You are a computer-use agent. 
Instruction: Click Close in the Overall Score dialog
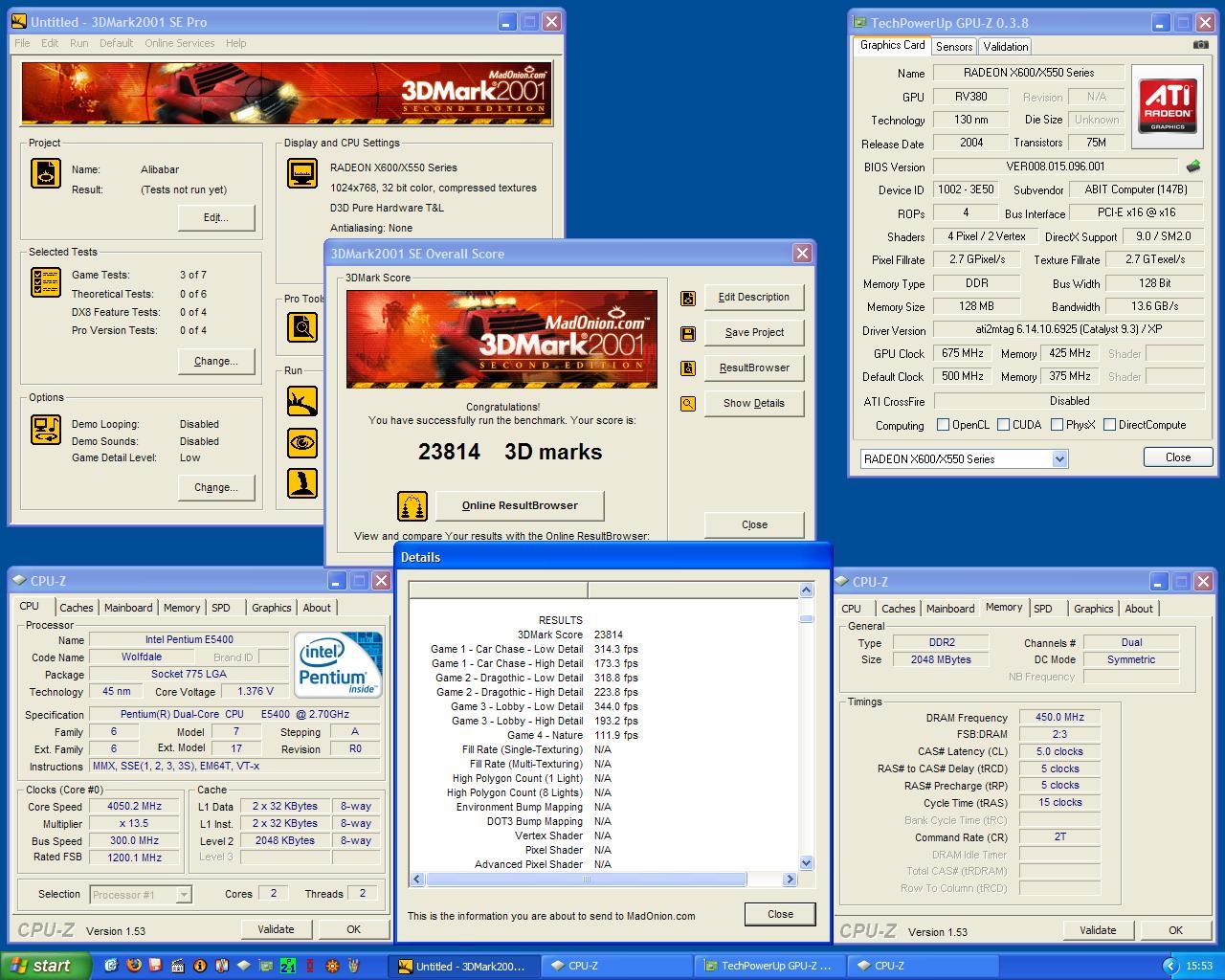point(754,524)
